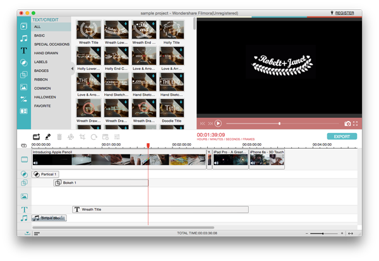Screen dimensions: 379x261
Task: Select the Bokeh 1 overlay clip
Action: [x=101, y=183]
